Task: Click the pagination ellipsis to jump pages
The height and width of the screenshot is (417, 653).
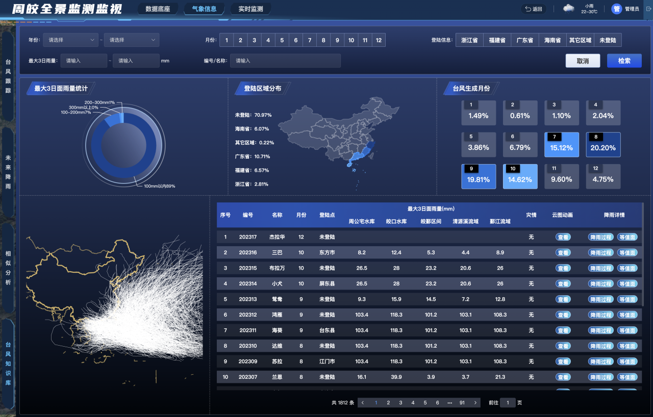Action: click(449, 403)
